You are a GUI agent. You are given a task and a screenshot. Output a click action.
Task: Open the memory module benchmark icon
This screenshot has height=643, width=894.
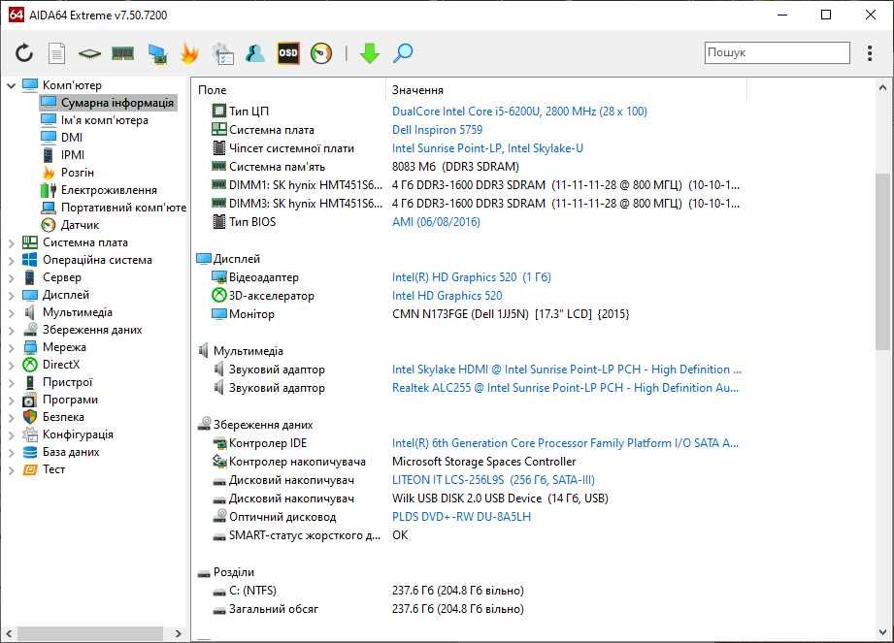122,53
